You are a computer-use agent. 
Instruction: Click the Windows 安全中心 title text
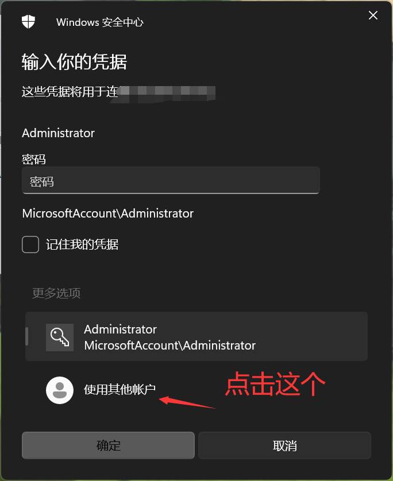pos(100,22)
